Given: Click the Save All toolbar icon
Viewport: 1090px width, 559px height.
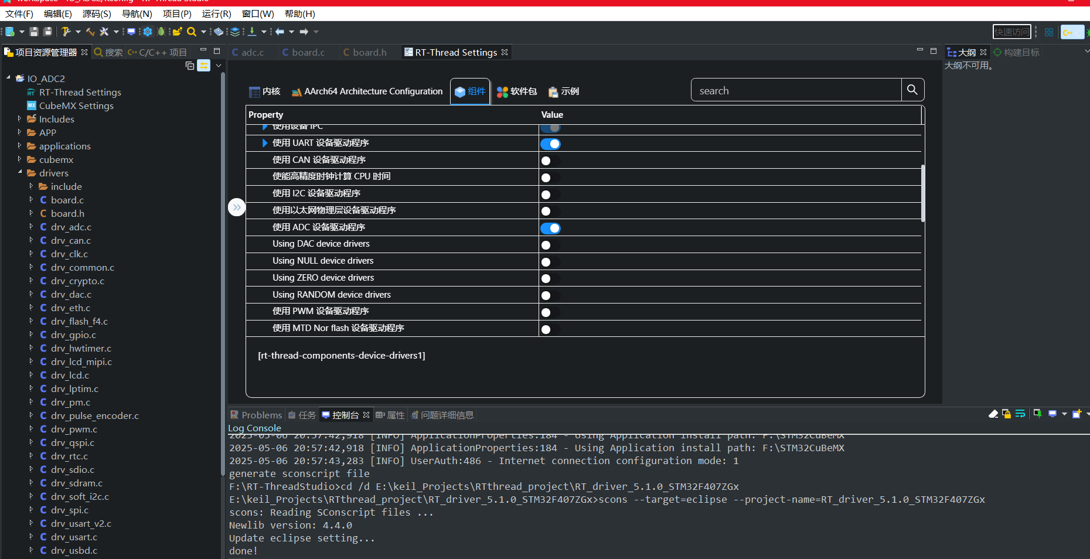Looking at the screenshot, I should 48,32.
